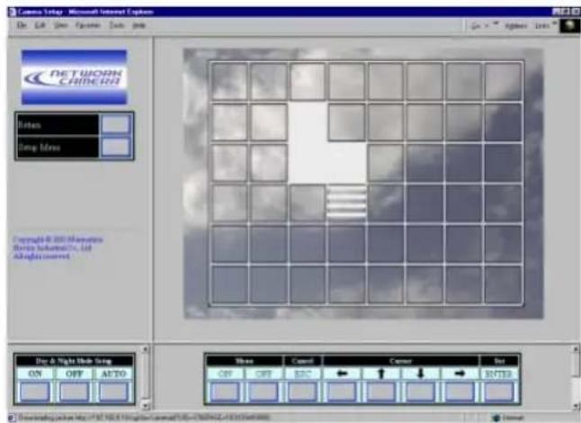
Task: Open the View menu
Action: point(61,25)
